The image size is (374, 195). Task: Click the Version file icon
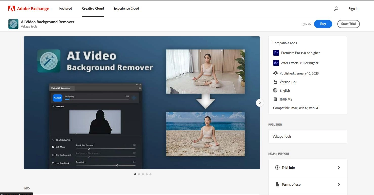(275, 82)
